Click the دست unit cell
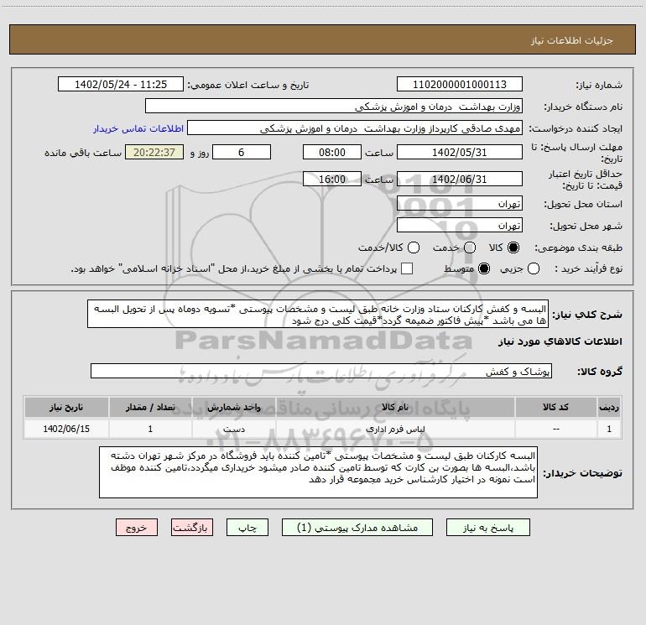 (233, 429)
